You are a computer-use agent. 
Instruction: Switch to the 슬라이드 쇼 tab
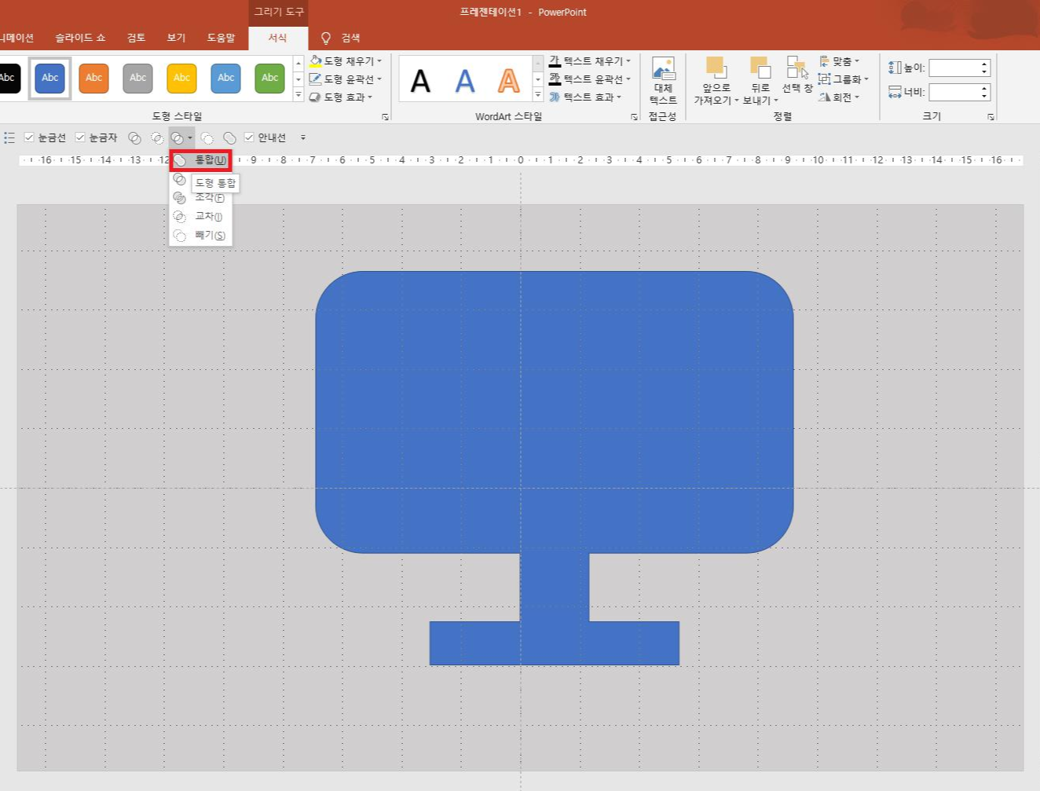[x=80, y=38]
